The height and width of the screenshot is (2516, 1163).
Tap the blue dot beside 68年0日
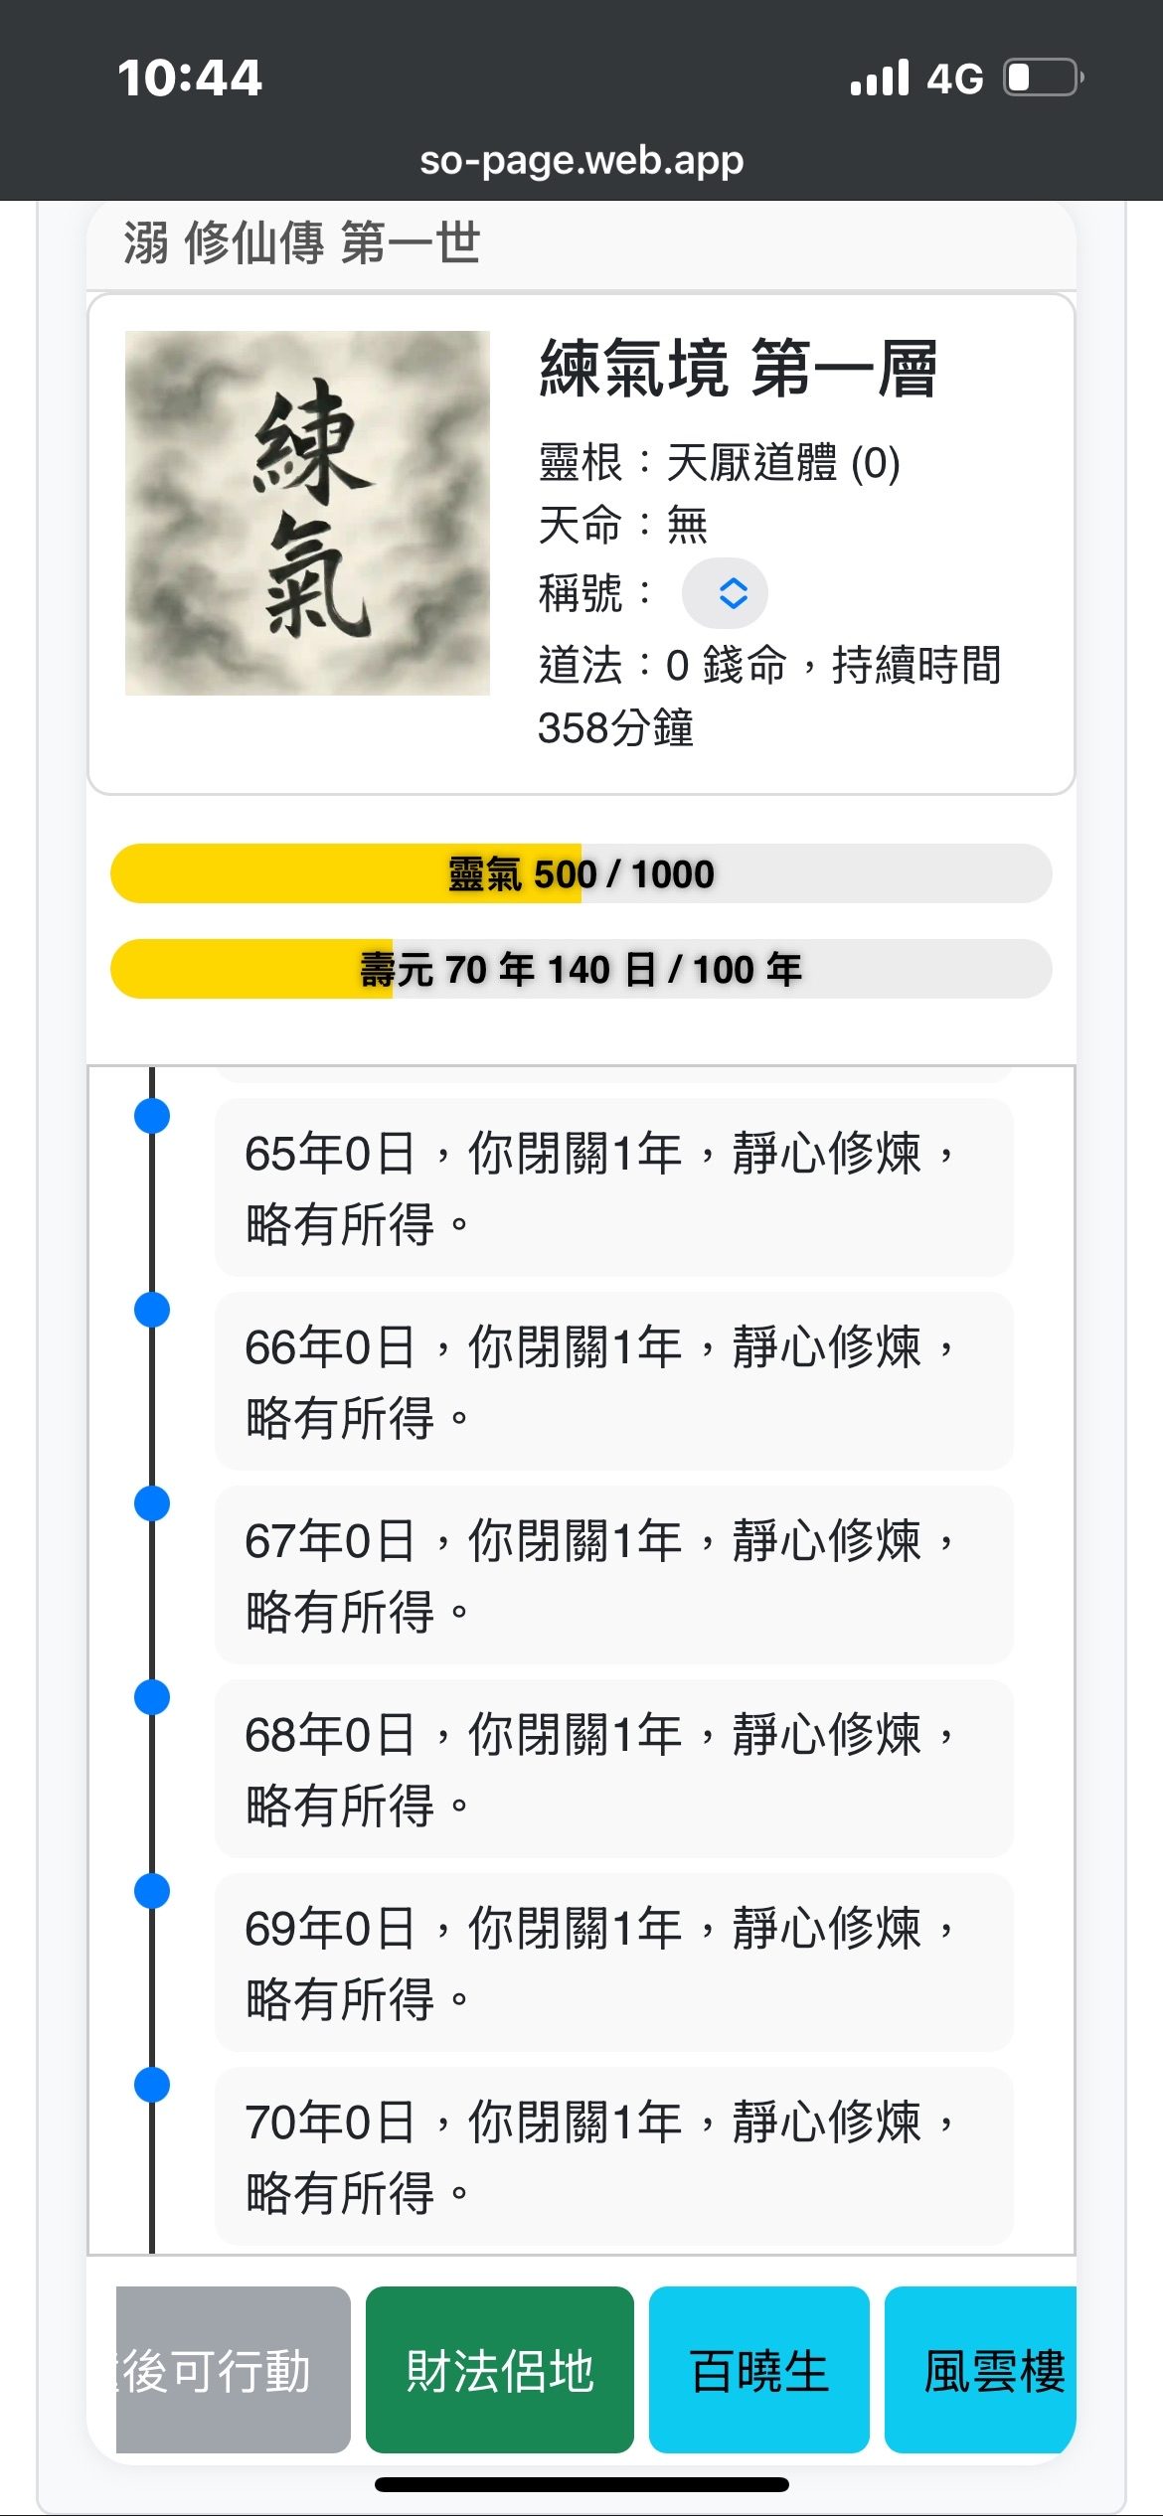pos(152,1697)
